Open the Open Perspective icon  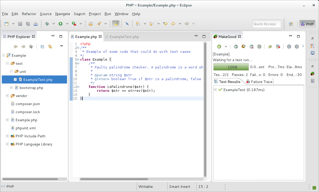291,24
